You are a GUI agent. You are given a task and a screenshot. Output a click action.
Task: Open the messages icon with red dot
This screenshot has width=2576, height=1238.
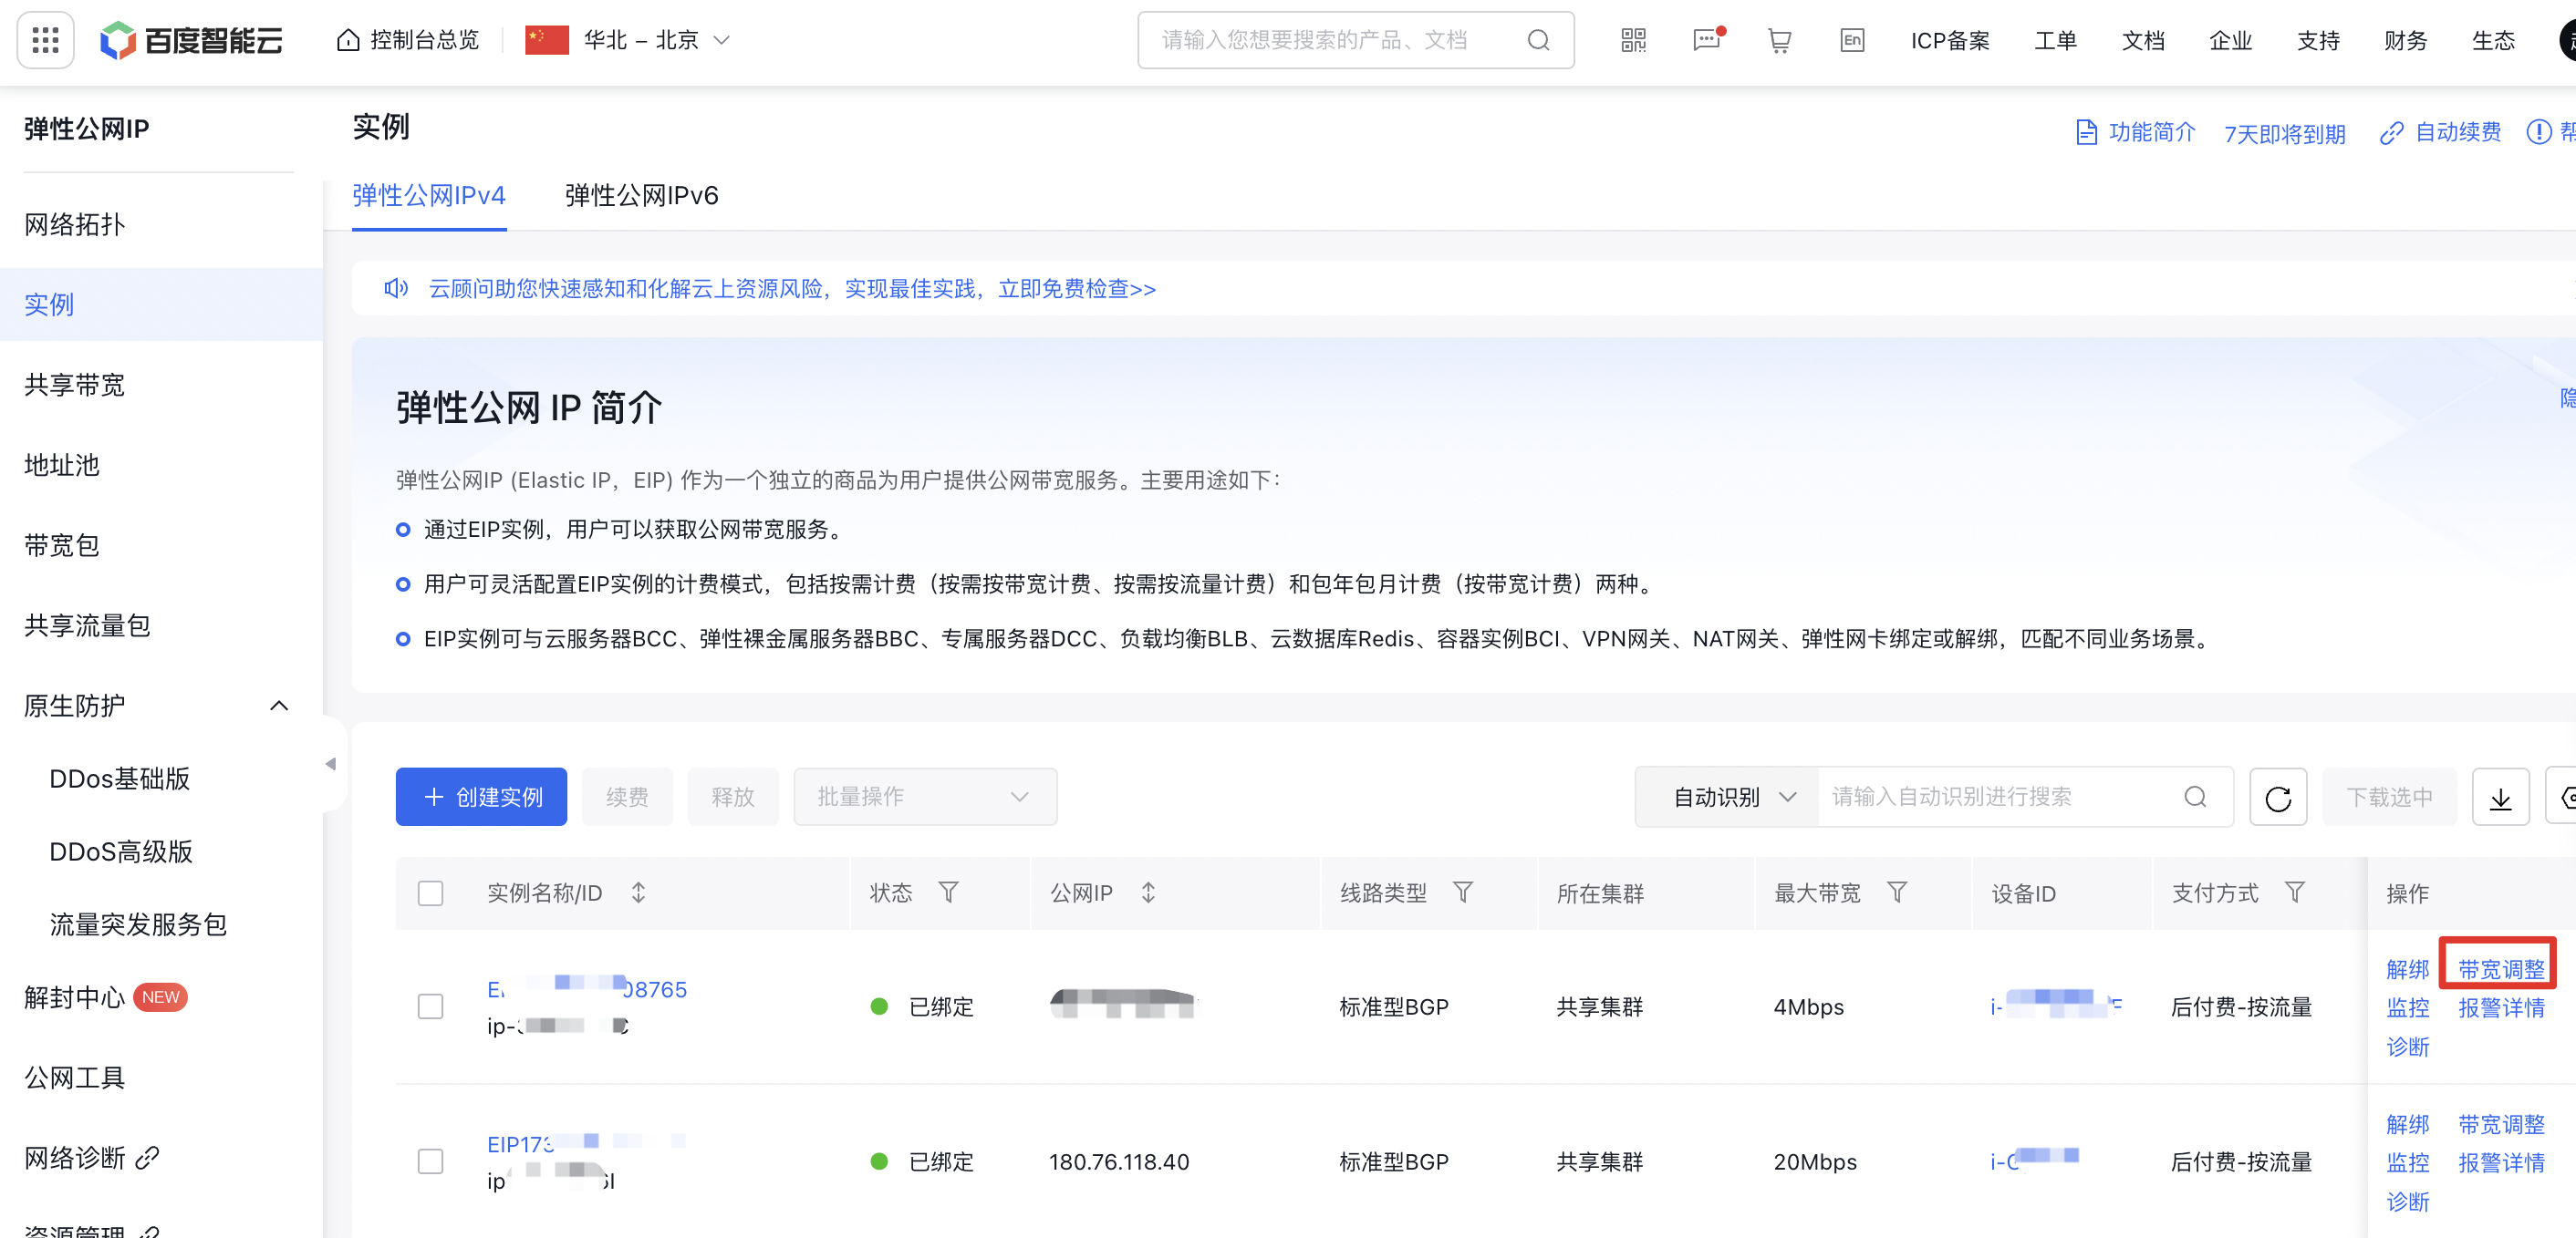1707,40
